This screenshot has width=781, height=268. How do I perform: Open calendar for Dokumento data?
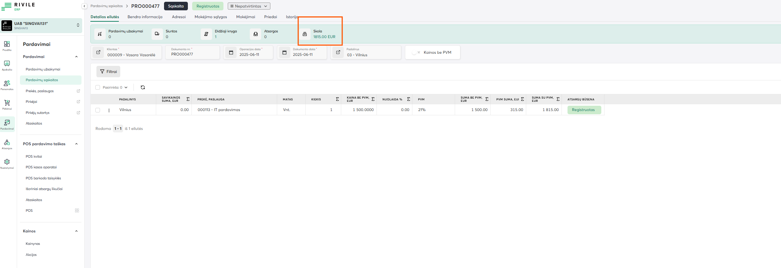point(284,52)
